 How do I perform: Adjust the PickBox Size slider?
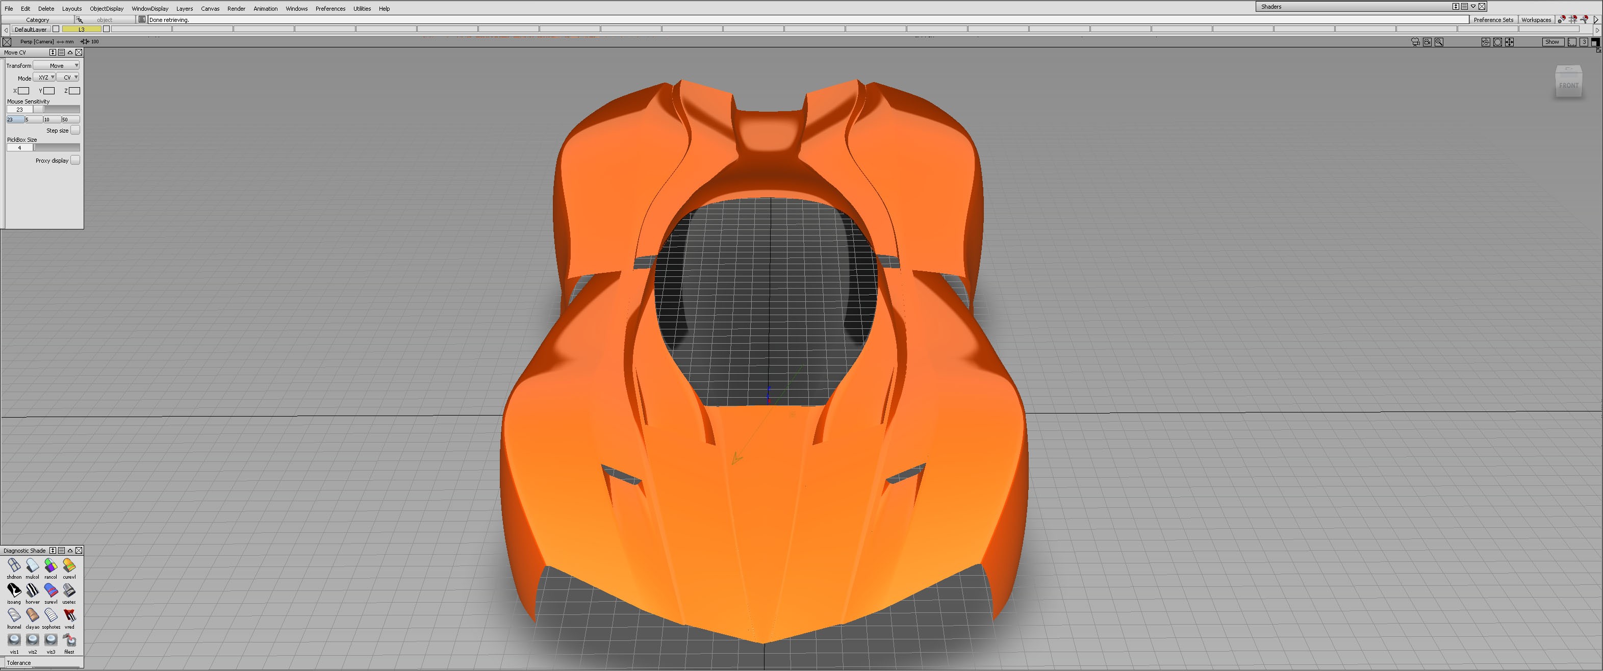56,148
